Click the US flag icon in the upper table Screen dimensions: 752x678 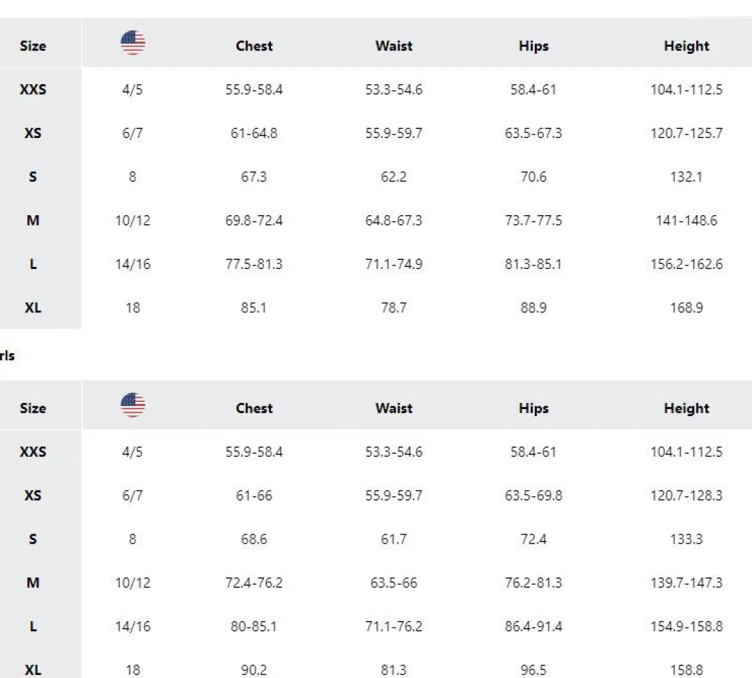(x=133, y=43)
